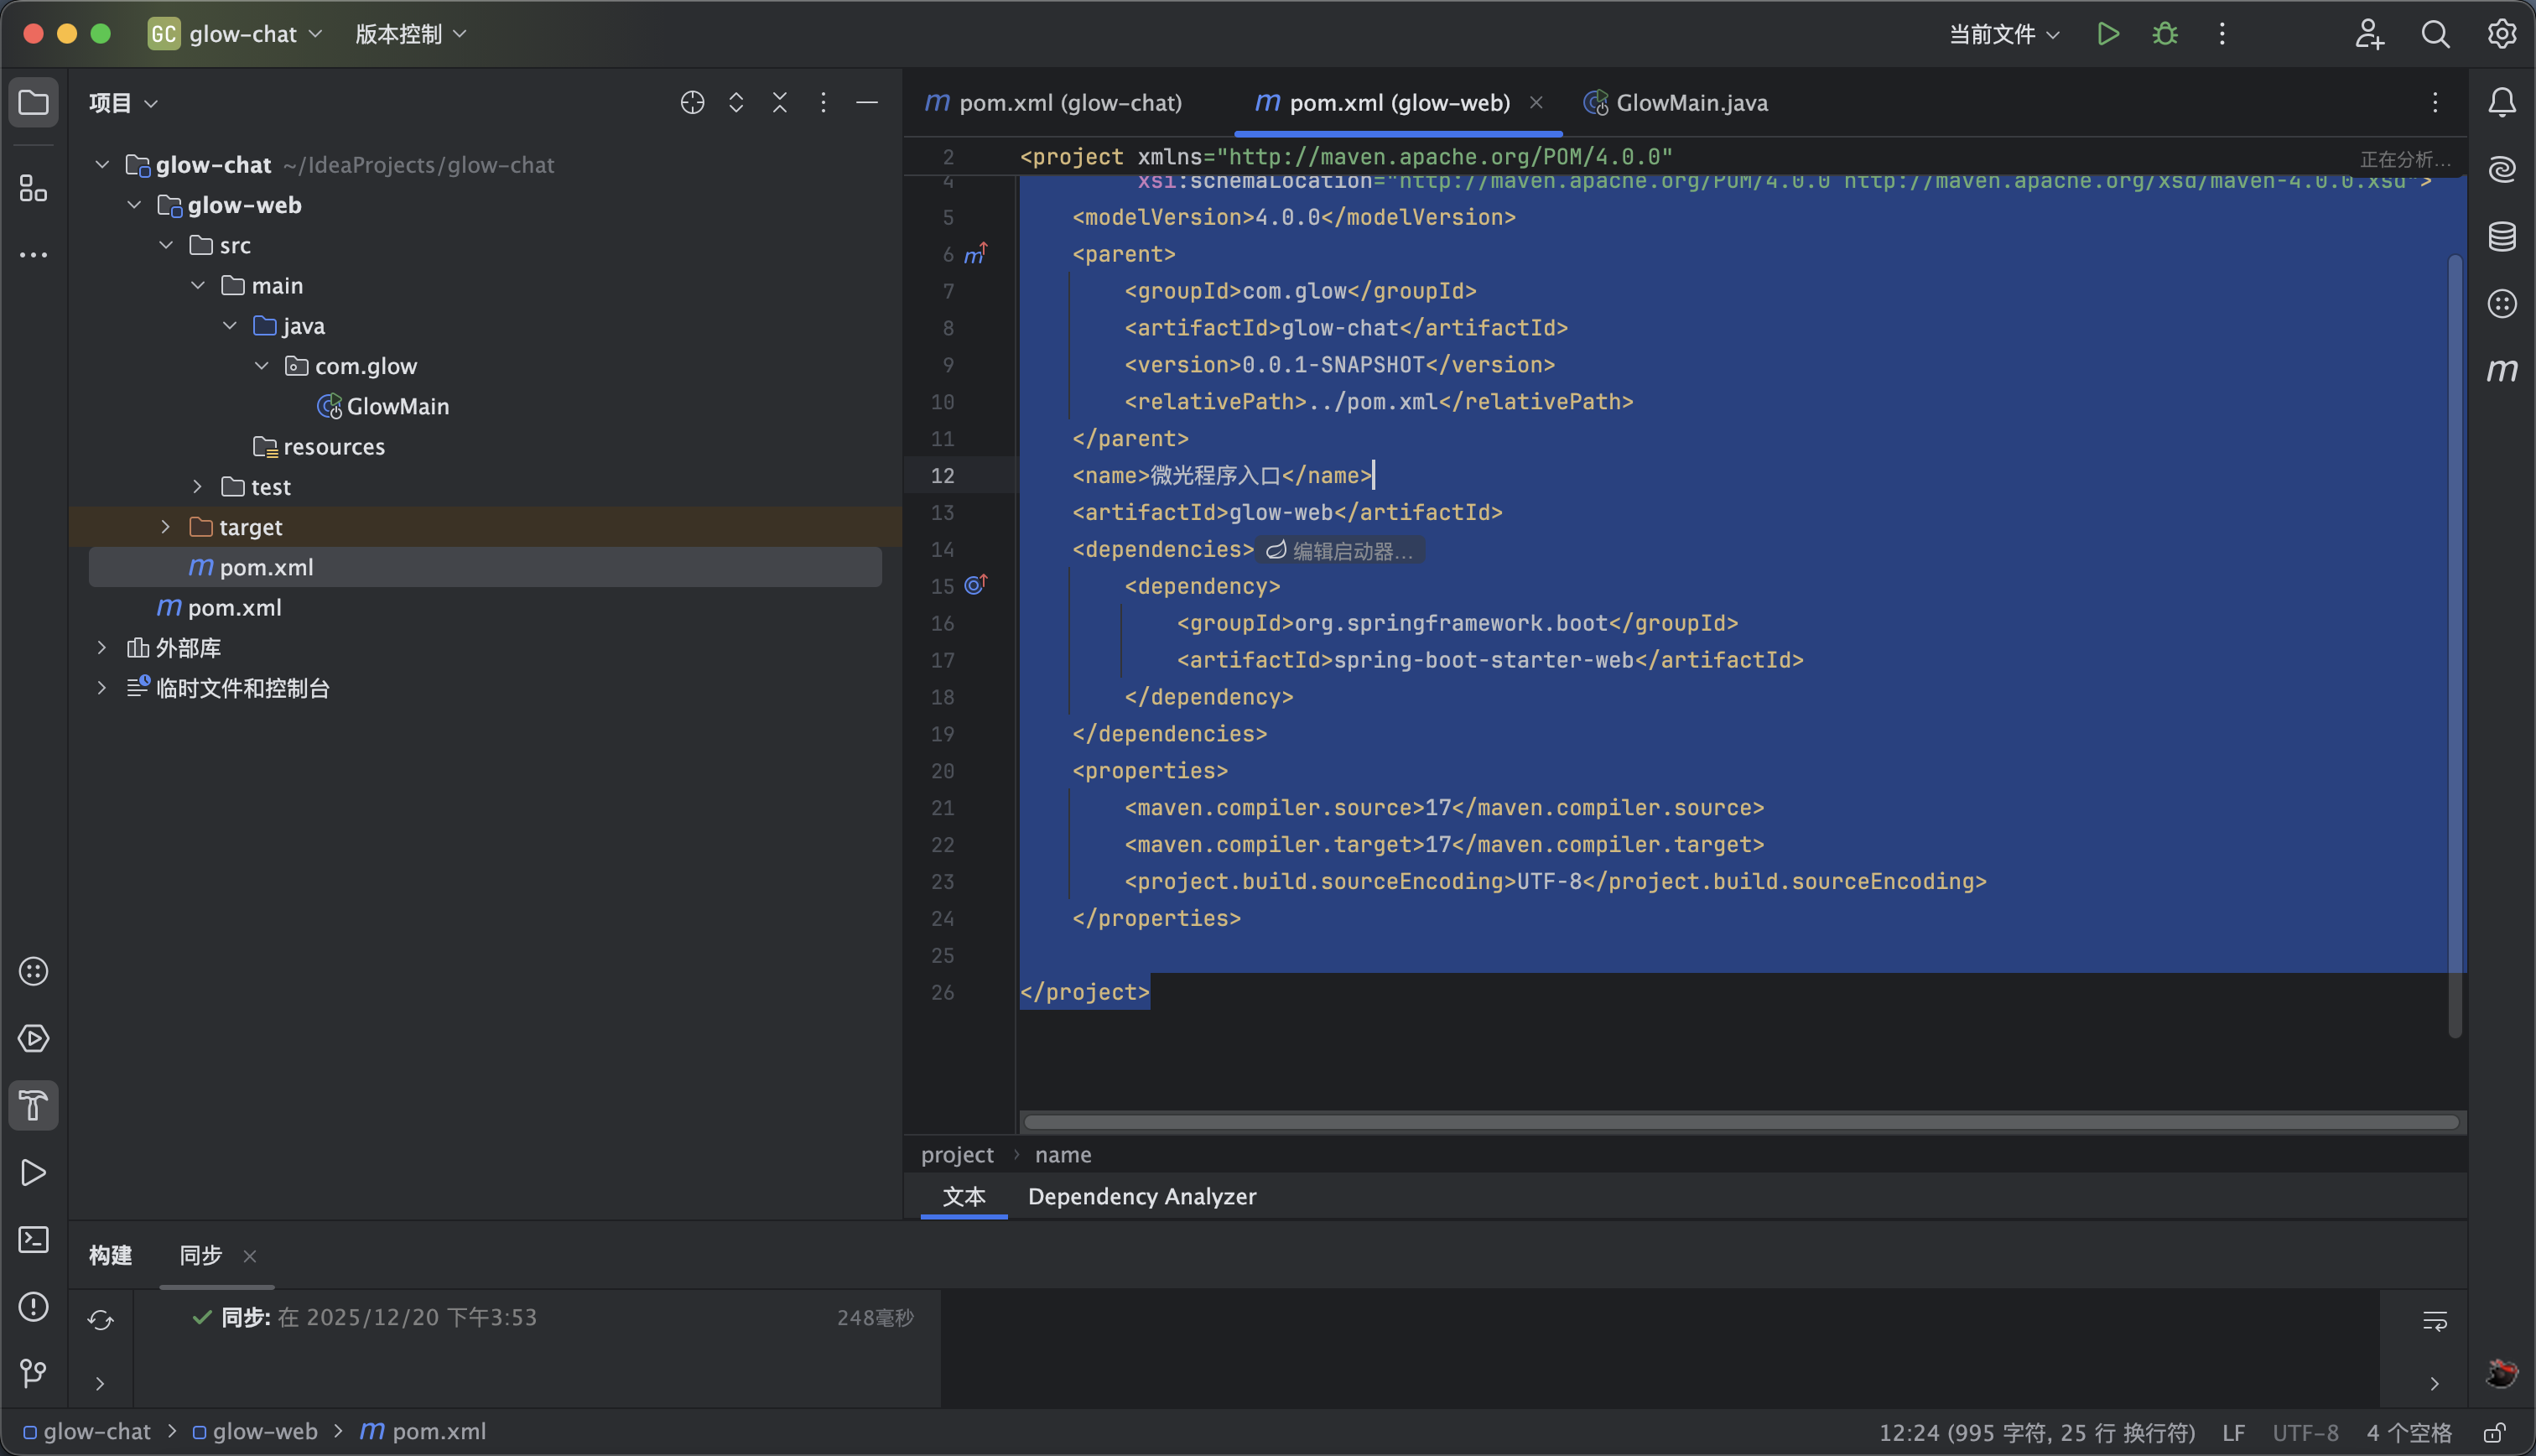Run the current file with play icon

(2107, 34)
